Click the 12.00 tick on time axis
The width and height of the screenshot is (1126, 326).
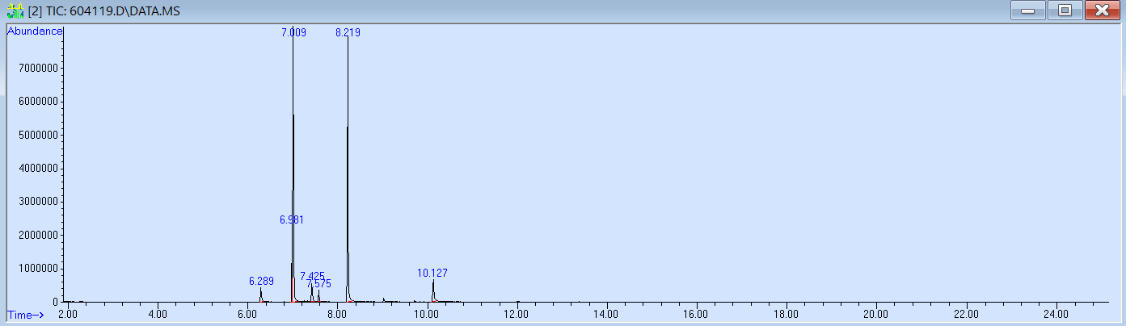click(517, 314)
